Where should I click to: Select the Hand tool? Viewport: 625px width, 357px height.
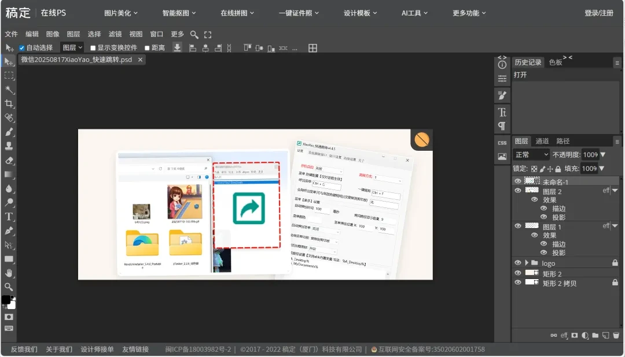pos(9,273)
